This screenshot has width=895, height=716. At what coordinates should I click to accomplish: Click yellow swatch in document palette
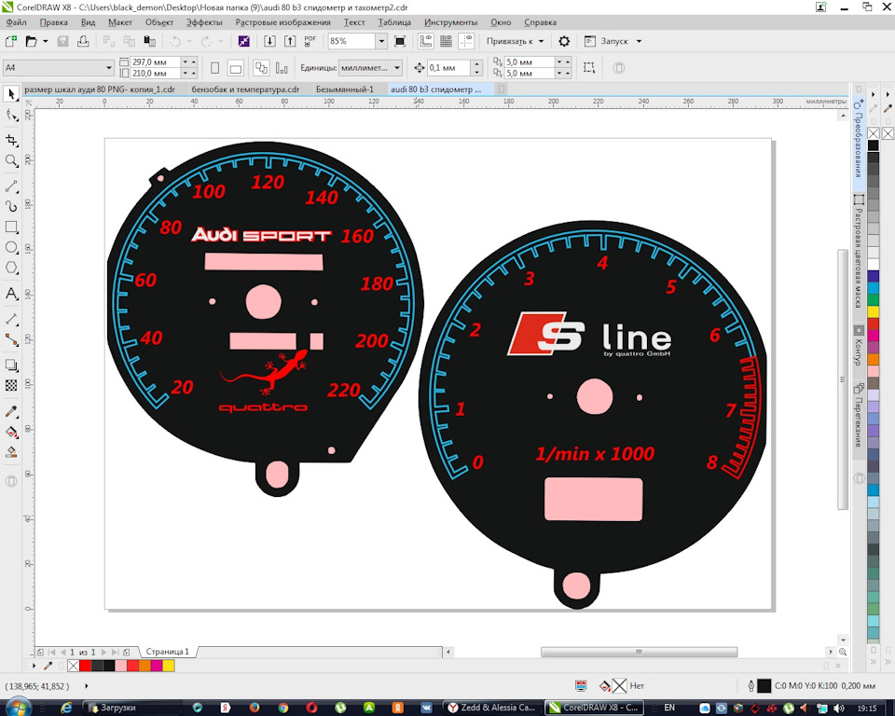(169, 666)
